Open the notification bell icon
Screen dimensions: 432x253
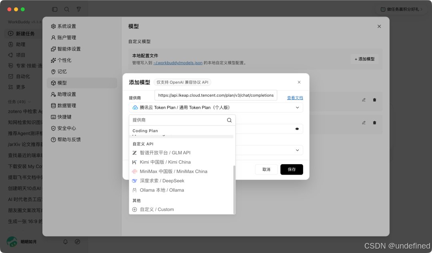coord(65,242)
